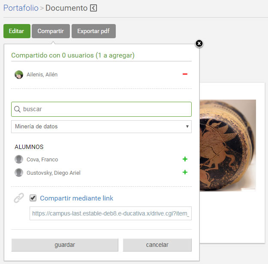
Task: Close the share popup with X icon
Action: 199,43
